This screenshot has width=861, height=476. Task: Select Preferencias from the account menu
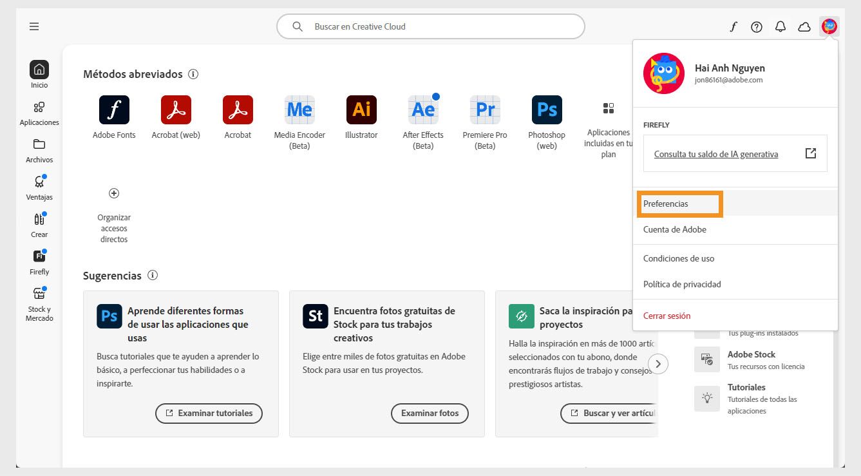pos(735,204)
